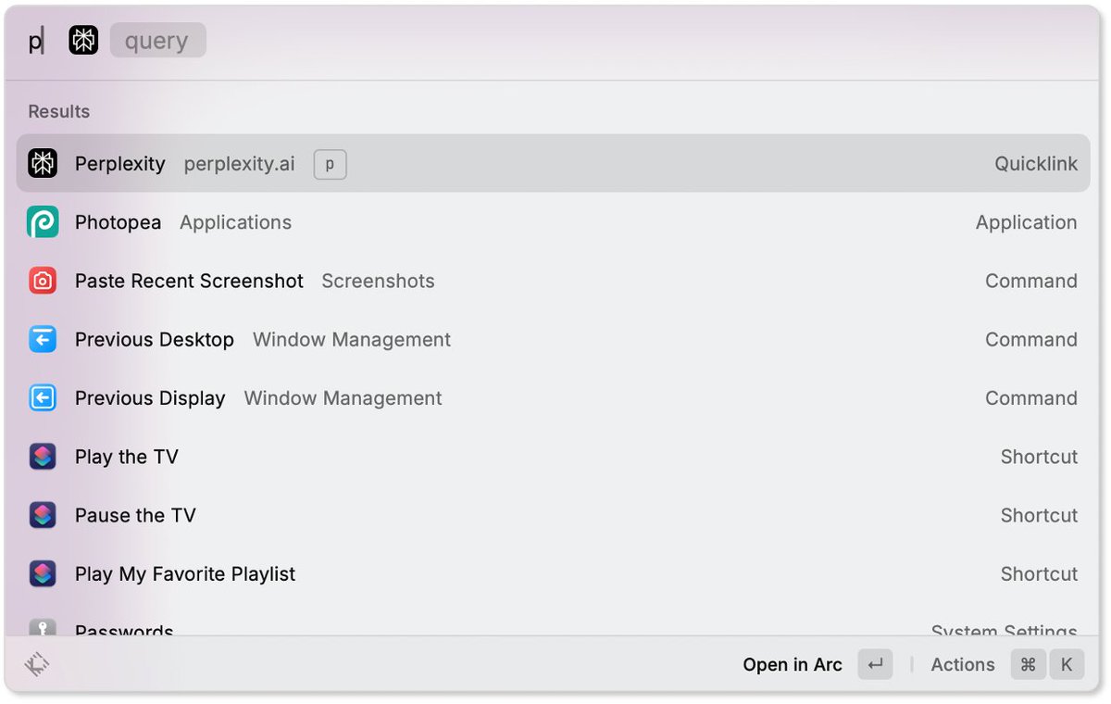
Task: Click the search text field containing 'p'
Action: coord(36,41)
